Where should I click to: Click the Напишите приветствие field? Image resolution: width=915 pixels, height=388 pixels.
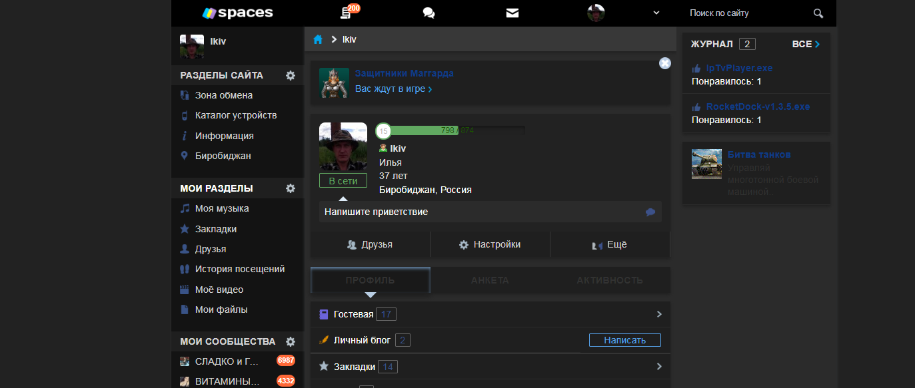pyautogui.click(x=490, y=212)
